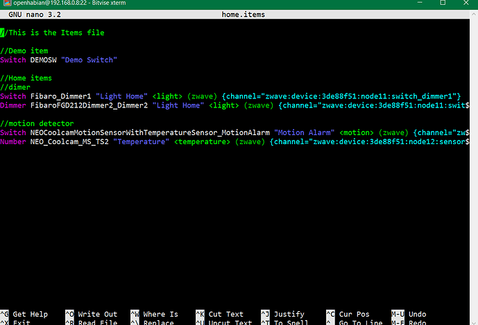Click the M-U Undo shortcut
478x325 pixels.
pyautogui.click(x=409, y=314)
